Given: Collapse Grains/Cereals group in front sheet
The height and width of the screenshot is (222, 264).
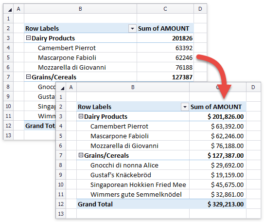Looking at the screenshot, I should click(81, 155).
